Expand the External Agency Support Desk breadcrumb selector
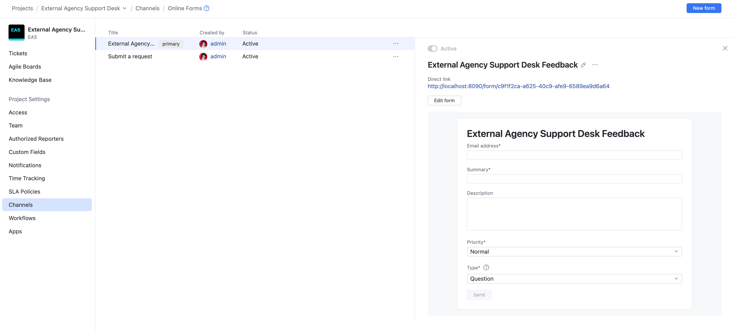The width and height of the screenshot is (739, 333). click(124, 8)
